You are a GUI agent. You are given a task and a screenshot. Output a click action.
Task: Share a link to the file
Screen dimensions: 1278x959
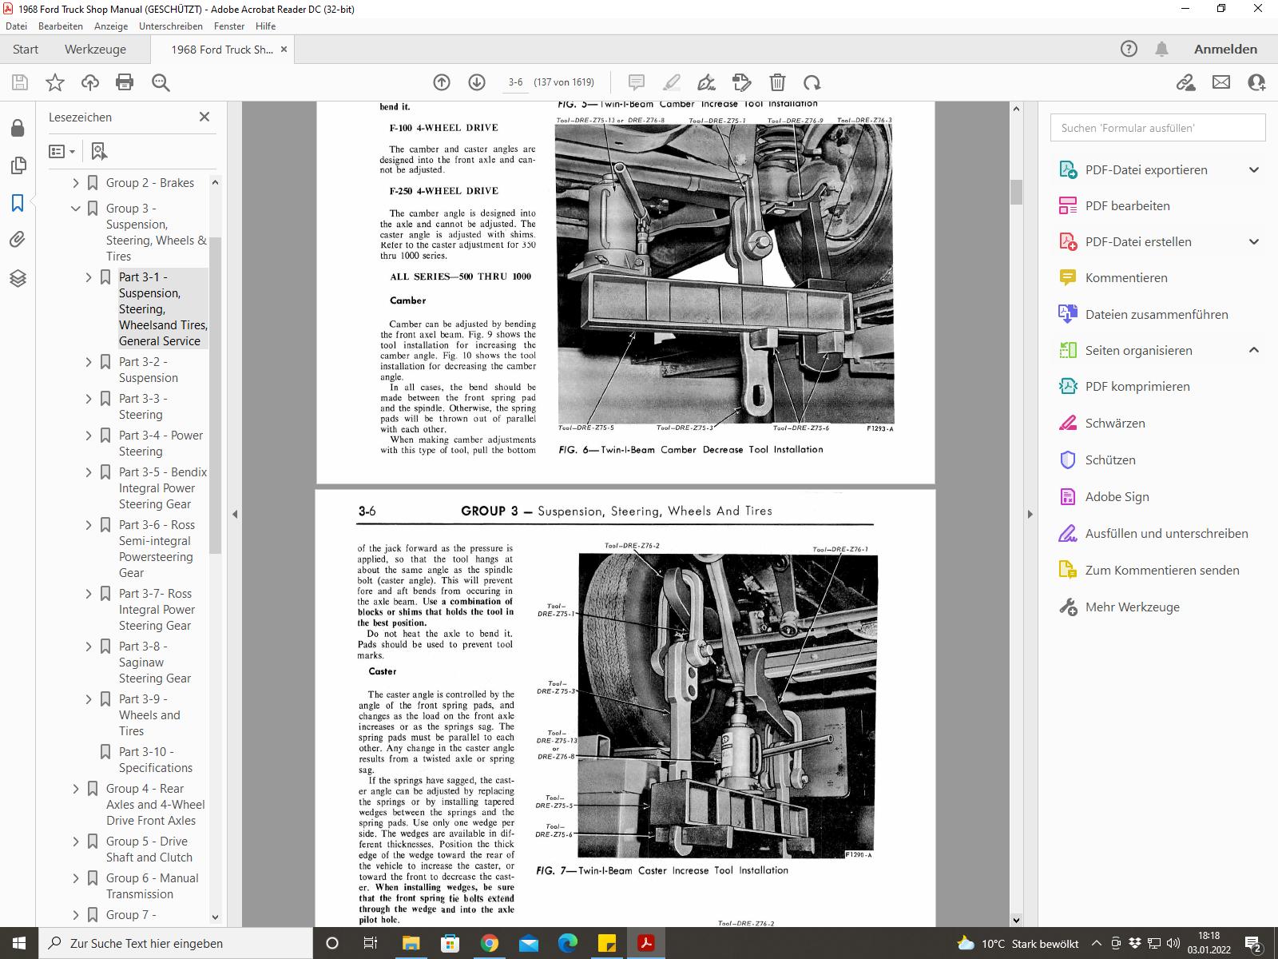[1186, 82]
